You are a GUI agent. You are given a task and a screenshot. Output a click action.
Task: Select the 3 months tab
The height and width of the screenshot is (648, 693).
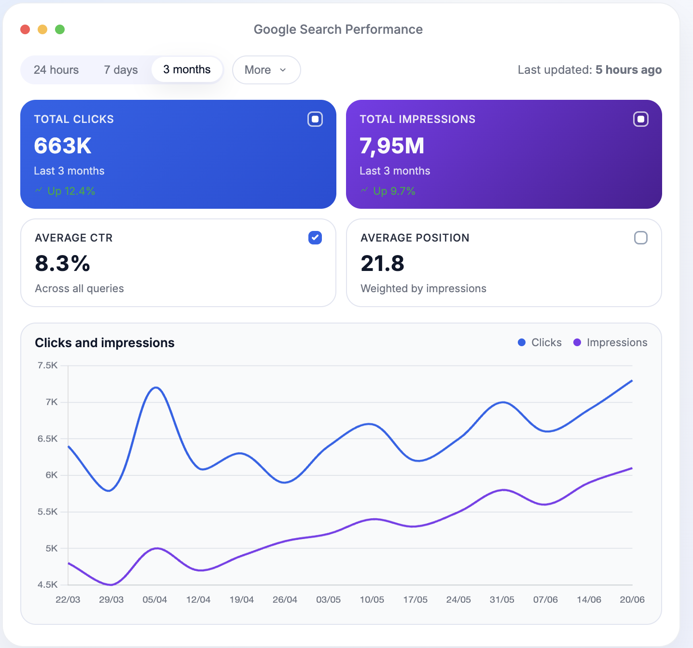click(x=187, y=69)
